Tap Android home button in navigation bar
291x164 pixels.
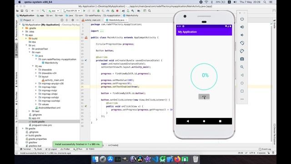204,121
